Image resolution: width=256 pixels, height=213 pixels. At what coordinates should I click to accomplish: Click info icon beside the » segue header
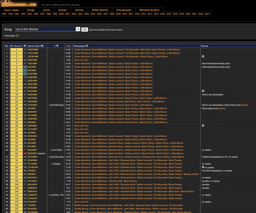coord(57,46)
